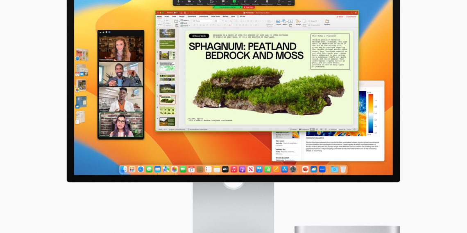Open PowerPoint icon in the Dock
This screenshot has height=233, width=467.
(x=305, y=169)
